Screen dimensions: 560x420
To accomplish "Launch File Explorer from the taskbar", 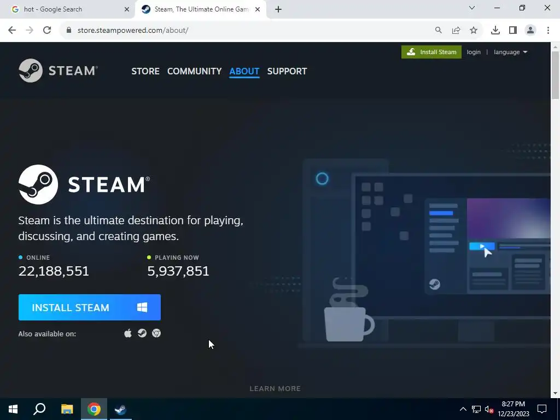I will tap(67, 409).
